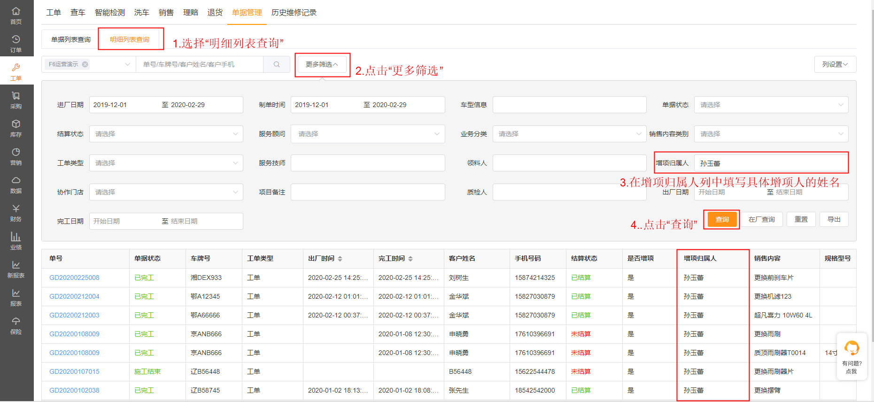Switch to the 工单 top menu tab
This screenshot has height=402, width=874.
[x=54, y=13]
